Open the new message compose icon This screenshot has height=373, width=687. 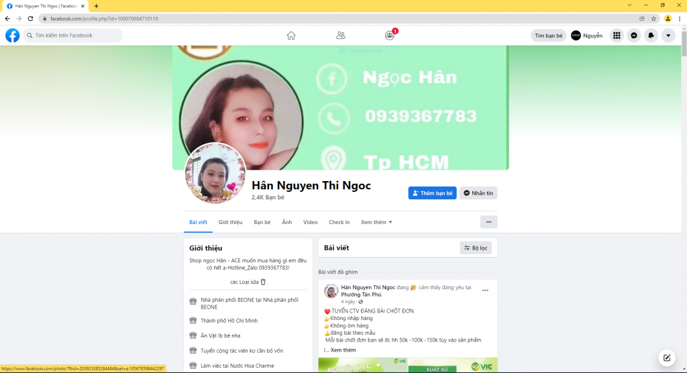point(666,358)
